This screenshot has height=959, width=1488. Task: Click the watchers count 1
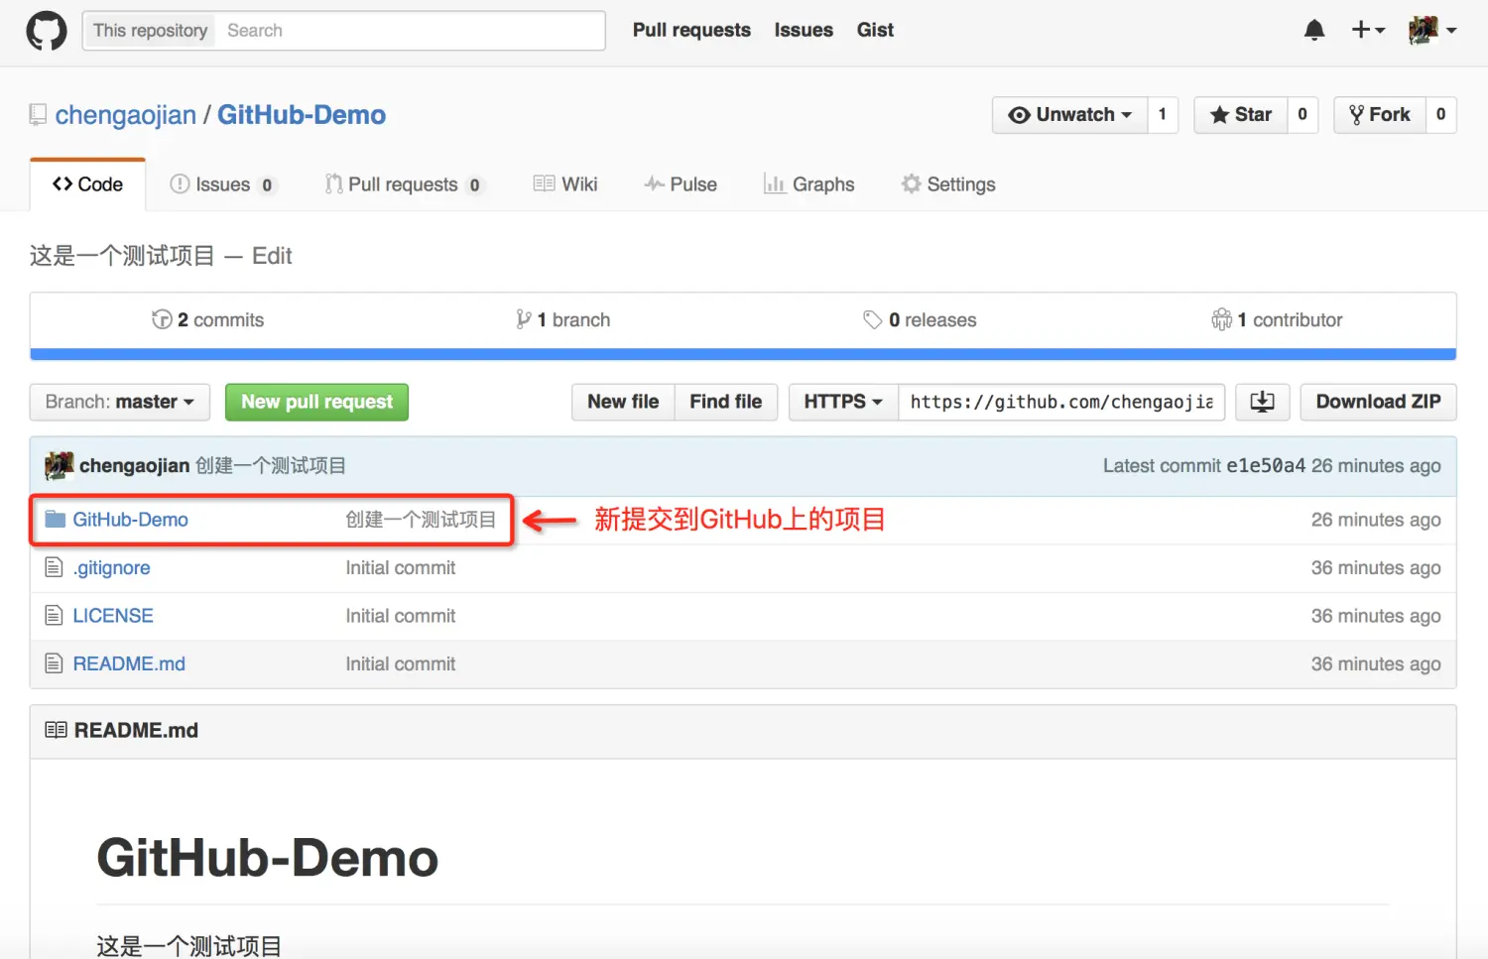click(1163, 115)
